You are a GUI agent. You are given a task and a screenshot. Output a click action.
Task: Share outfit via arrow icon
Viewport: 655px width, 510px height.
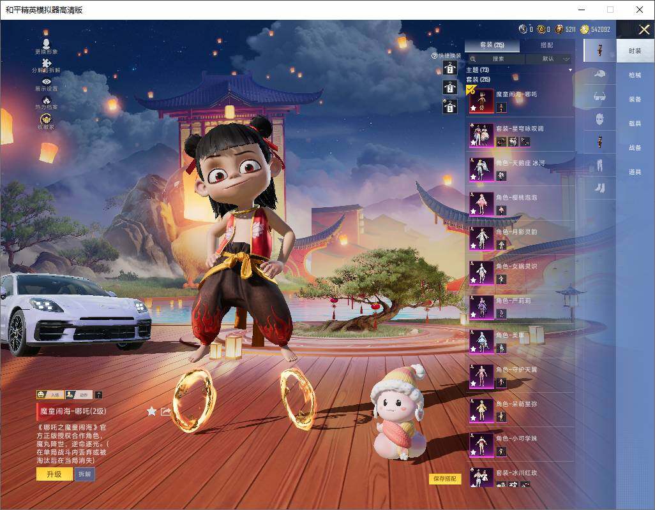click(166, 412)
